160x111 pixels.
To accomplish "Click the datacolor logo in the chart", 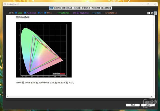I will coord(59,74).
